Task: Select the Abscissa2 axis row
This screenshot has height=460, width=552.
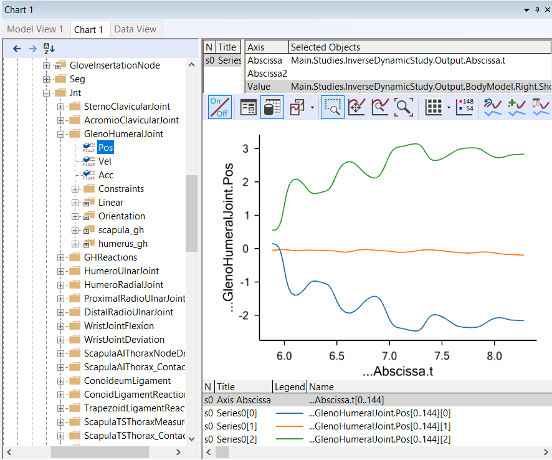Action: click(399, 74)
